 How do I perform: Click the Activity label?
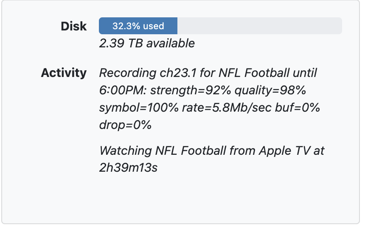click(x=64, y=73)
